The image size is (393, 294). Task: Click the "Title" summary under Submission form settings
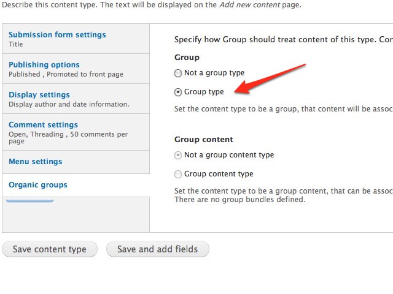pos(16,44)
